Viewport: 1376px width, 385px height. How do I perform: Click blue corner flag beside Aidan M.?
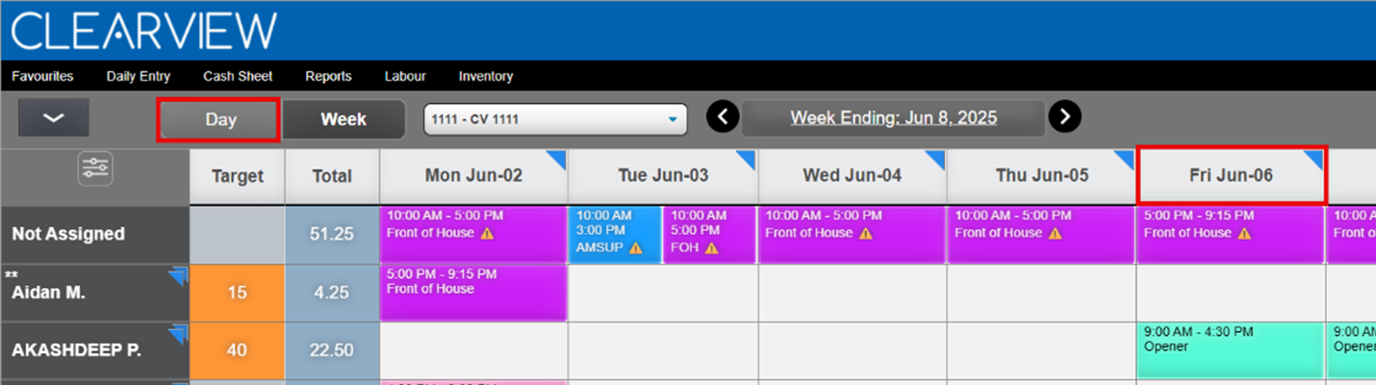coord(177,277)
